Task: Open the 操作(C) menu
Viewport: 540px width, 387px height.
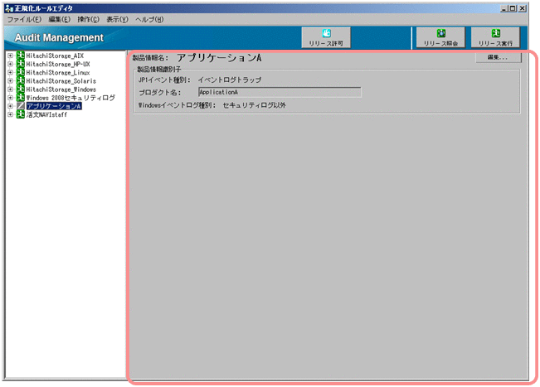Action: pyautogui.click(x=88, y=19)
